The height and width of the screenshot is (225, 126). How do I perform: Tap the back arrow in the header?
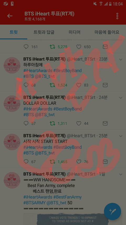tap(10, 16)
